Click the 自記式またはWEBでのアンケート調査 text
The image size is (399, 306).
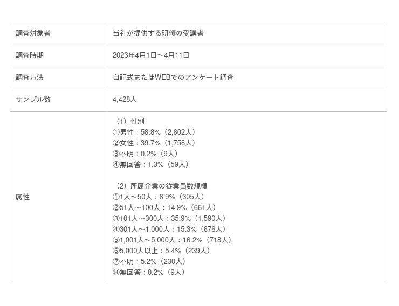coord(173,78)
